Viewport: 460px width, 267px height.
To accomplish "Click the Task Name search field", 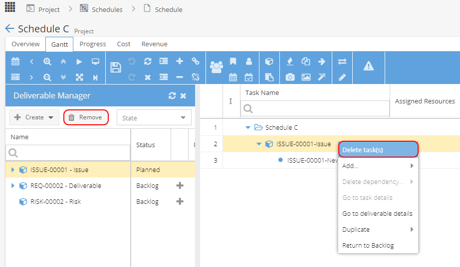I will (315, 108).
